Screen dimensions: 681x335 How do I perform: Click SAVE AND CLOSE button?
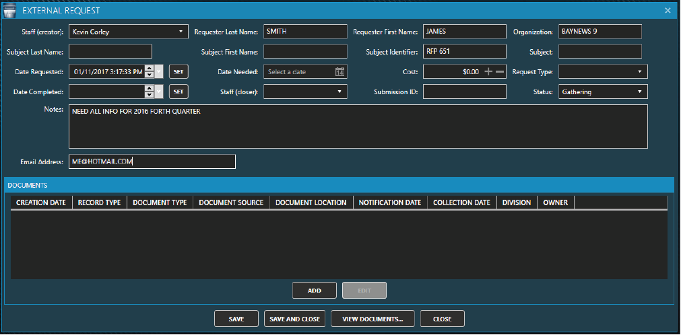pos(295,319)
